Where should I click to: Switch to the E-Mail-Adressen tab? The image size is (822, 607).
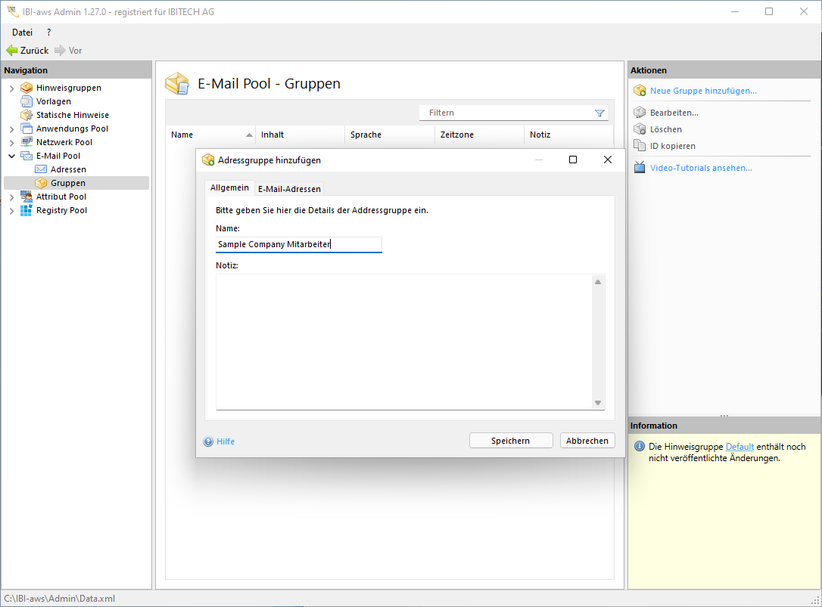click(289, 189)
